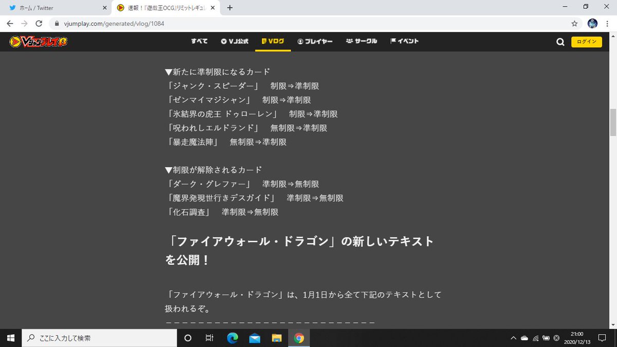Close the 遊戯王OCG速報 tab
This screenshot has width=617, height=347.
(x=213, y=8)
